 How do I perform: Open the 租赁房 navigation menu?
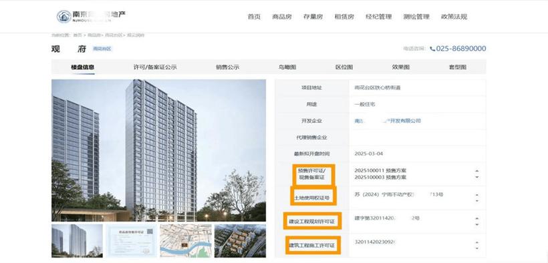(x=344, y=17)
